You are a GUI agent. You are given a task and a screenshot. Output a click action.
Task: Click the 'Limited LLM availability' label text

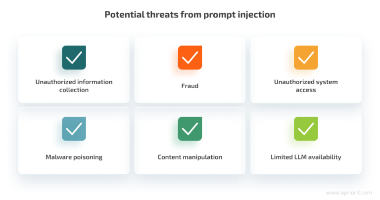[x=306, y=157]
